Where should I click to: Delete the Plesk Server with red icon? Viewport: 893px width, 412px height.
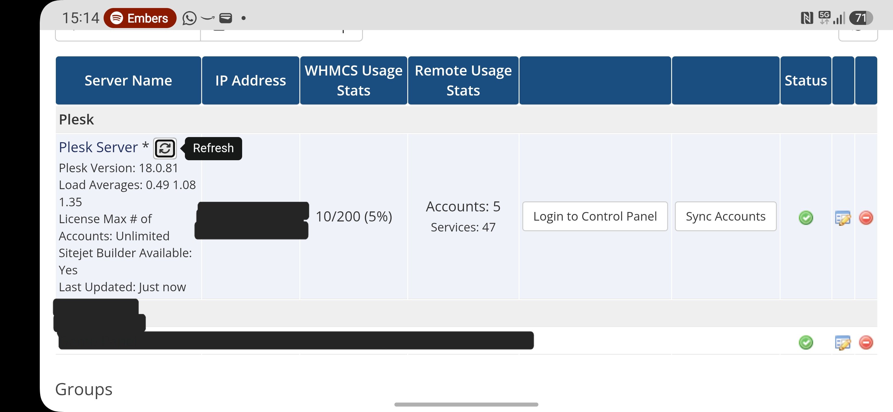coord(866,218)
